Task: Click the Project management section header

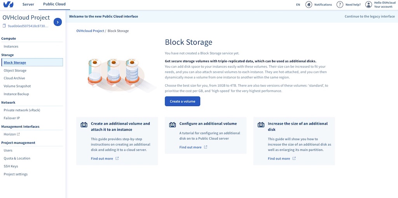Action: pyautogui.click(x=18, y=142)
